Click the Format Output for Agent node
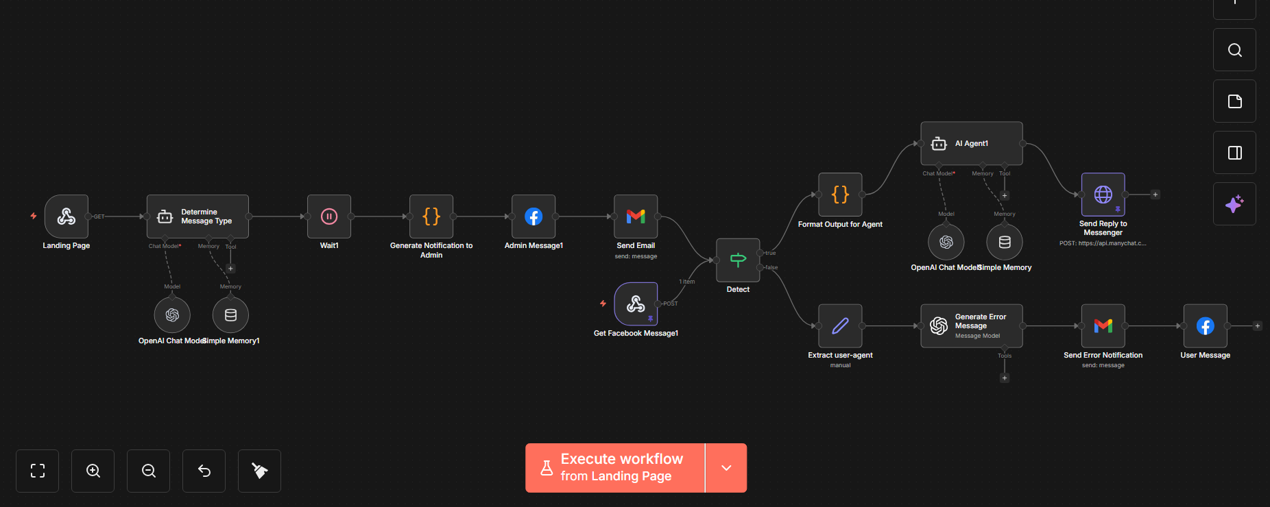The height and width of the screenshot is (507, 1270). [x=840, y=195]
